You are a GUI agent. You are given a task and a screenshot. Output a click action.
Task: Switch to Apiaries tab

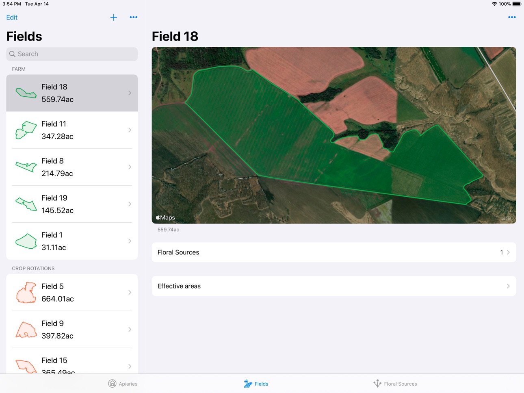tap(123, 384)
